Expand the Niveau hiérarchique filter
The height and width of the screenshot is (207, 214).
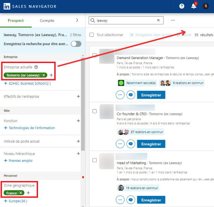point(78,153)
